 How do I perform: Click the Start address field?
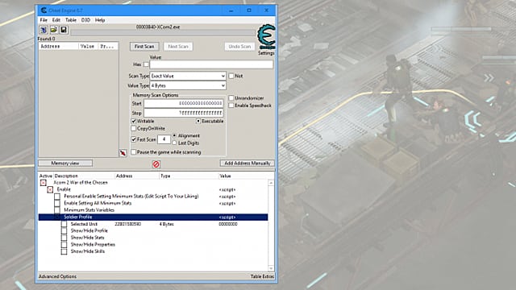(x=184, y=103)
